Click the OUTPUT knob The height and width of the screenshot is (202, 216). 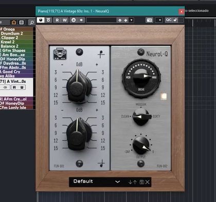141,145
